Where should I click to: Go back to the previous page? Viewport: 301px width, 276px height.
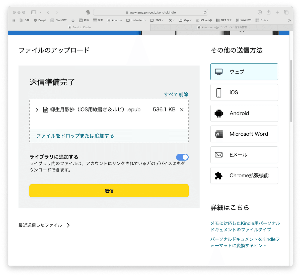click(48, 12)
